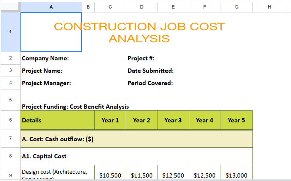
Task: Click the select-all corner box
Action: [10, 7]
